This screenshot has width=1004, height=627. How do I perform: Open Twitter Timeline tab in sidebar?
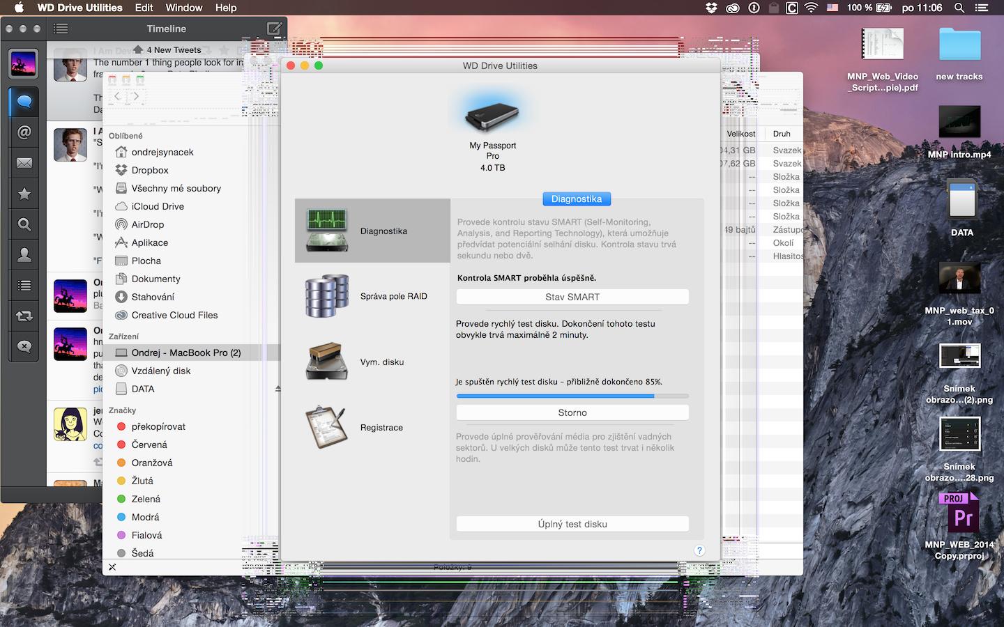[24, 102]
